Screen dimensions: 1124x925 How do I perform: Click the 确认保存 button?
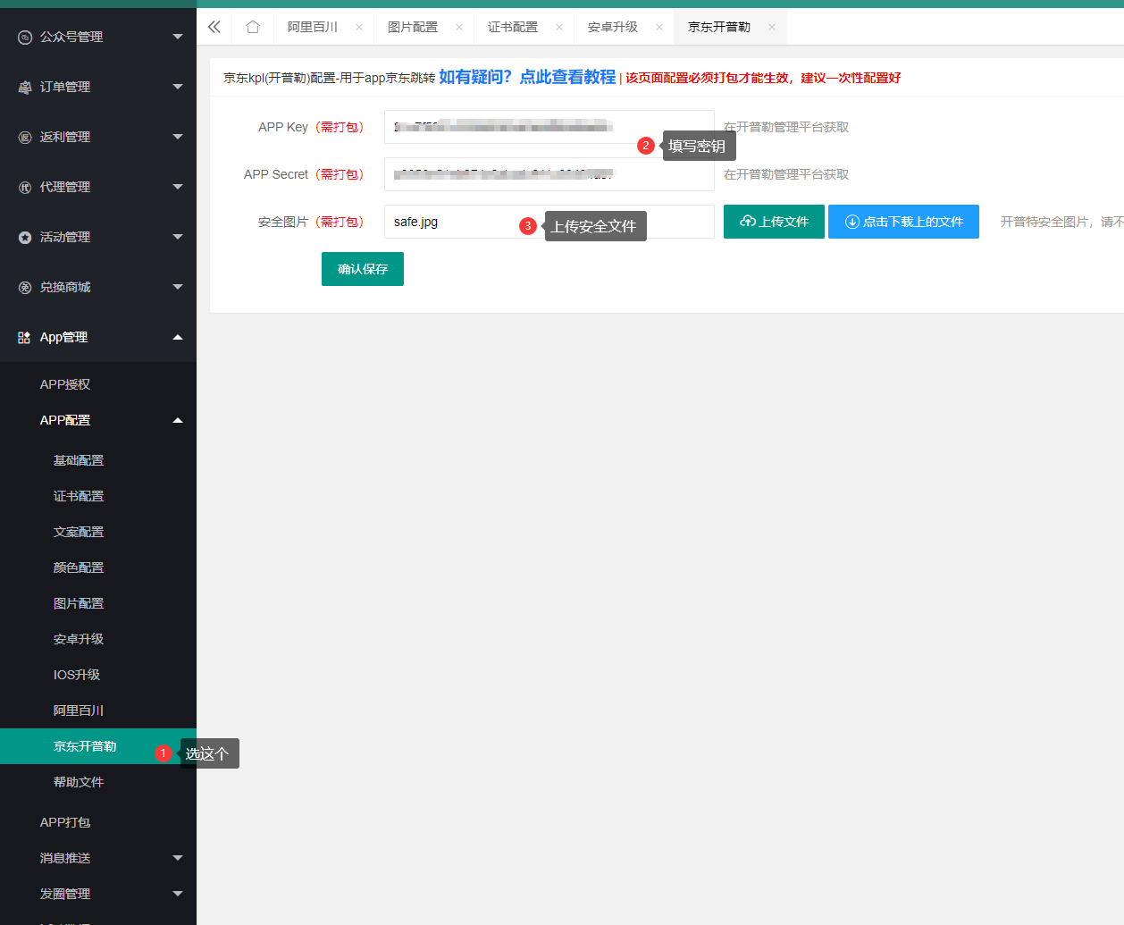coord(363,269)
